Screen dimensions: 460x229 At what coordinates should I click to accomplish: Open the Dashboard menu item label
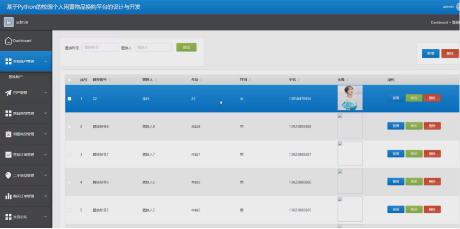pos(22,41)
